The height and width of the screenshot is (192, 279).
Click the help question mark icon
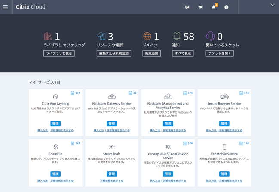227,7
